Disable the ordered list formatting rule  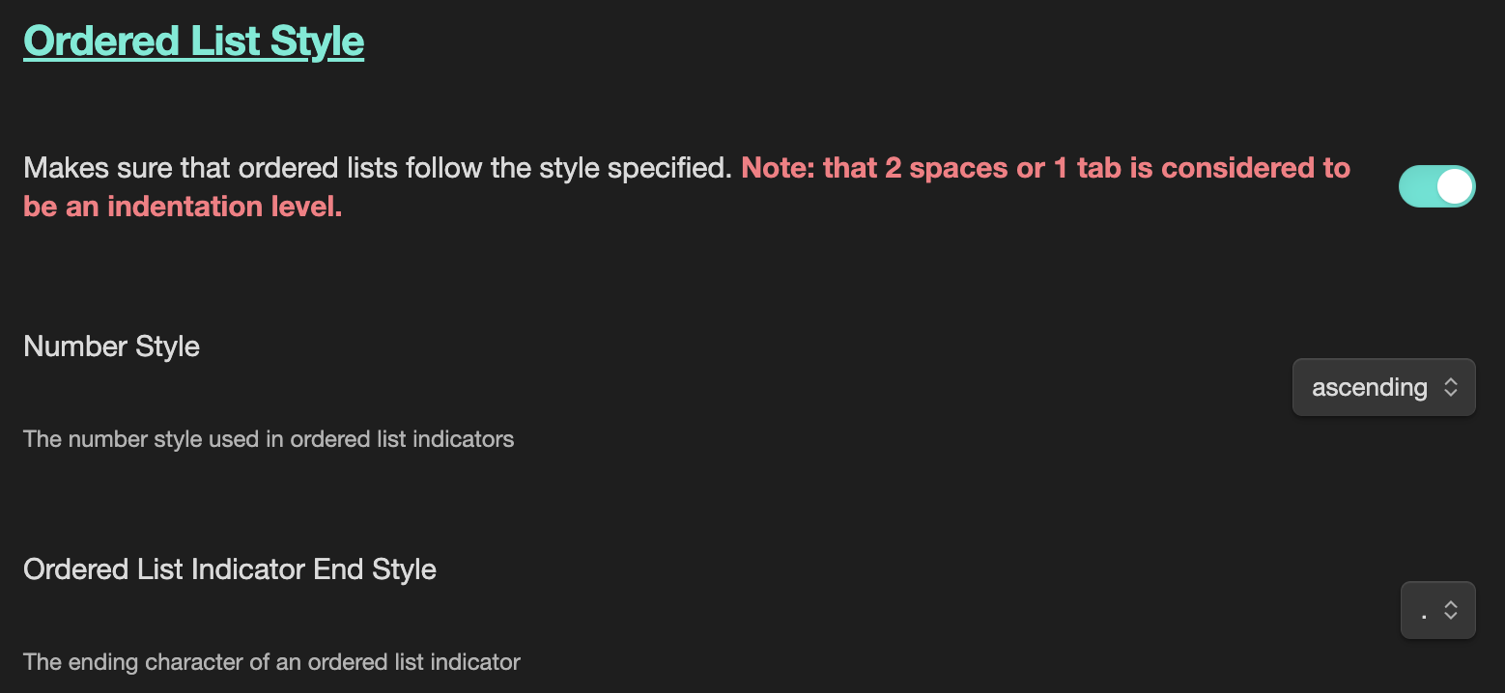tap(1436, 186)
